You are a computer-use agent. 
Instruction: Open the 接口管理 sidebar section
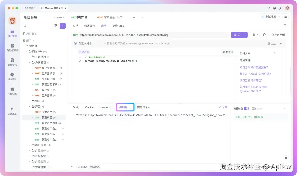point(12,33)
